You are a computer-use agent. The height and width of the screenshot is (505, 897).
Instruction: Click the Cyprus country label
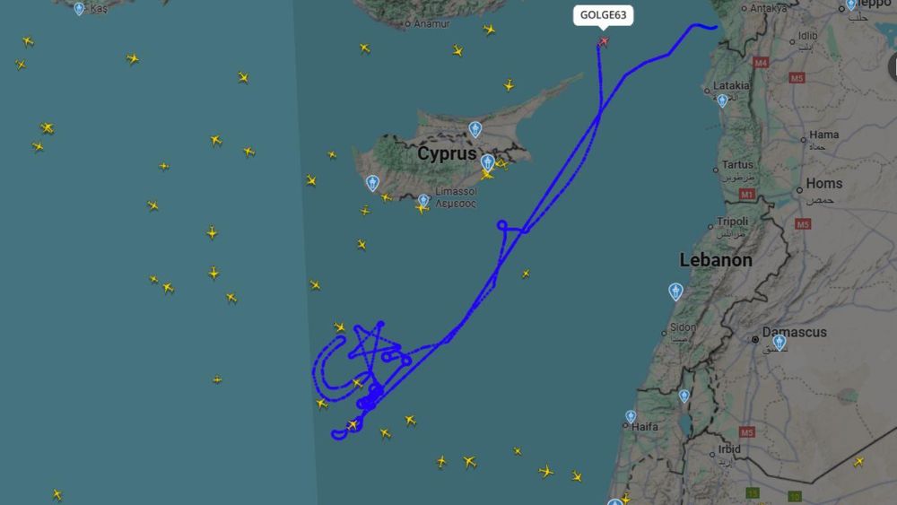447,153
